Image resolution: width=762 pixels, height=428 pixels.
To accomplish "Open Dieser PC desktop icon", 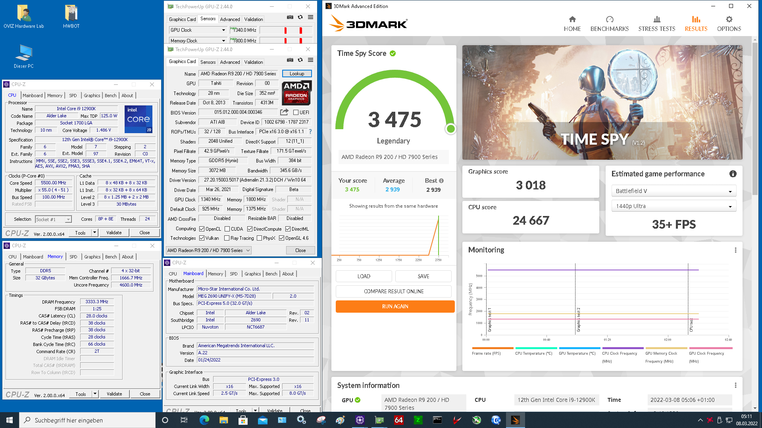I will coord(24,56).
